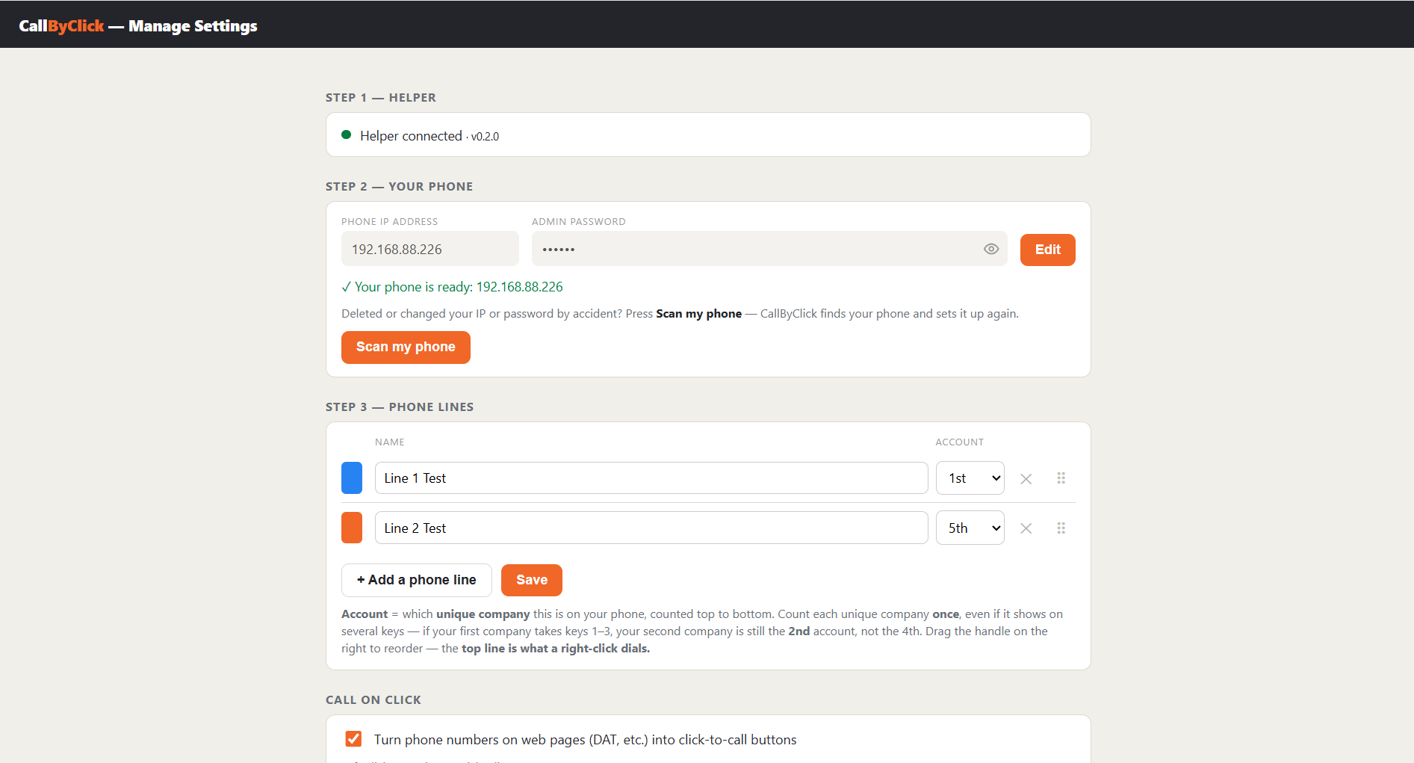Open the 5th account dropdown
Image resolution: width=1414 pixels, height=763 pixels.
click(x=970, y=528)
